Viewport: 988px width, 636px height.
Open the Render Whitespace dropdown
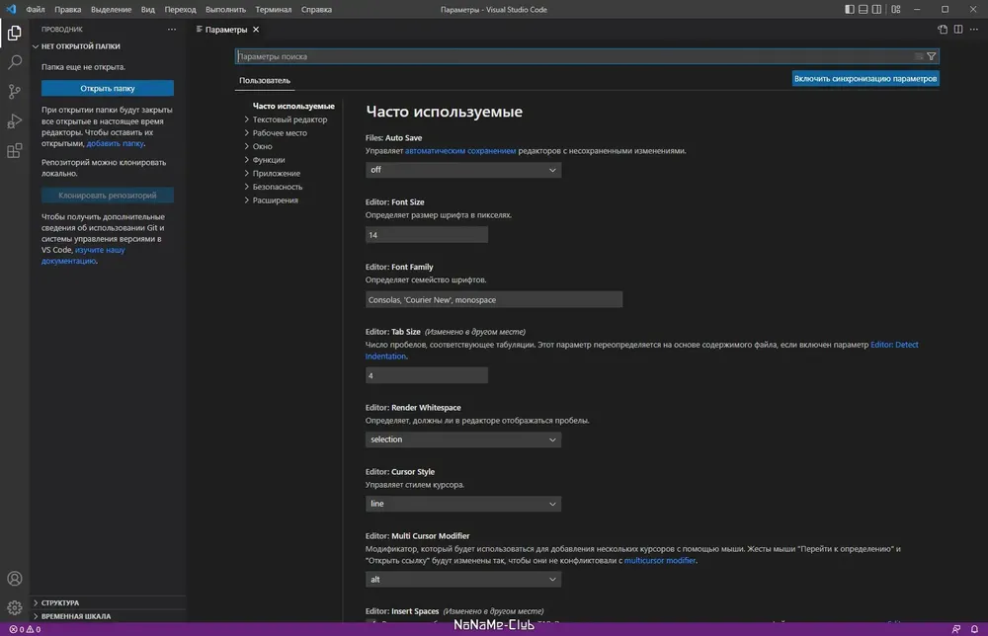click(463, 439)
